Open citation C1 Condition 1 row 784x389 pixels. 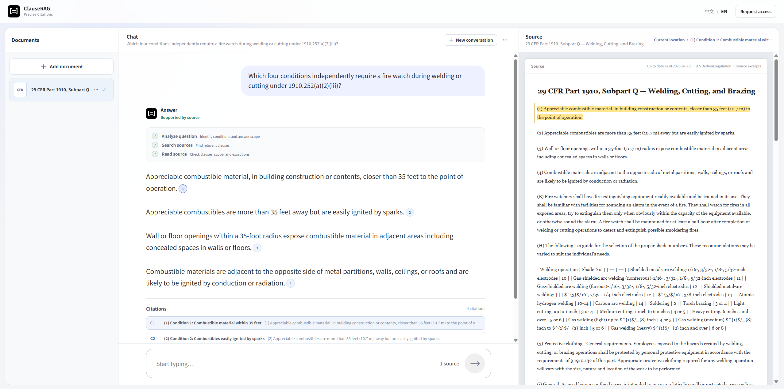pos(315,323)
